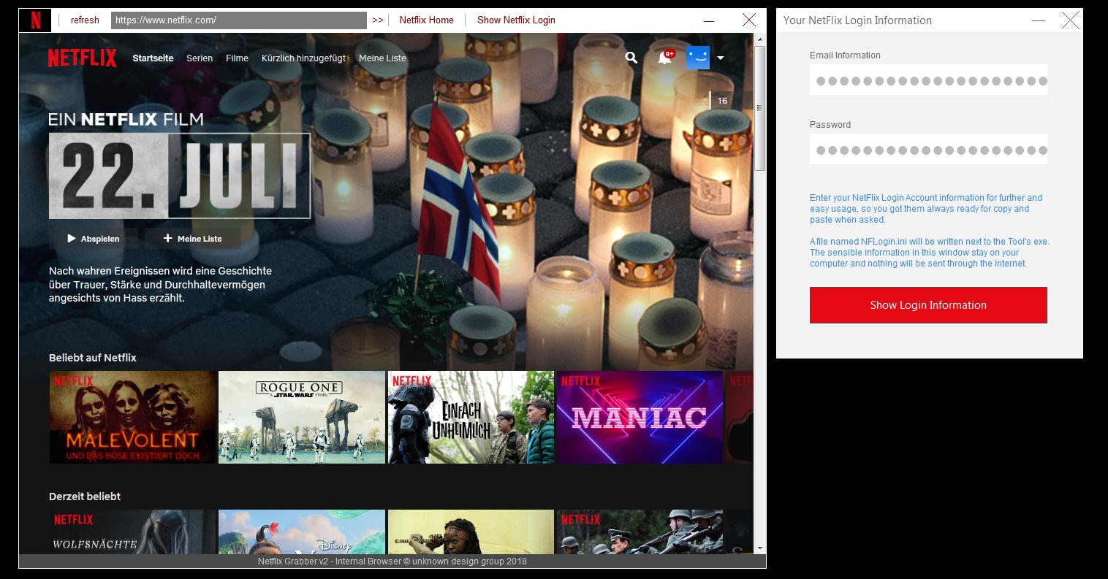Click the Email Information field
This screenshot has height=579, width=1108.
point(928,80)
